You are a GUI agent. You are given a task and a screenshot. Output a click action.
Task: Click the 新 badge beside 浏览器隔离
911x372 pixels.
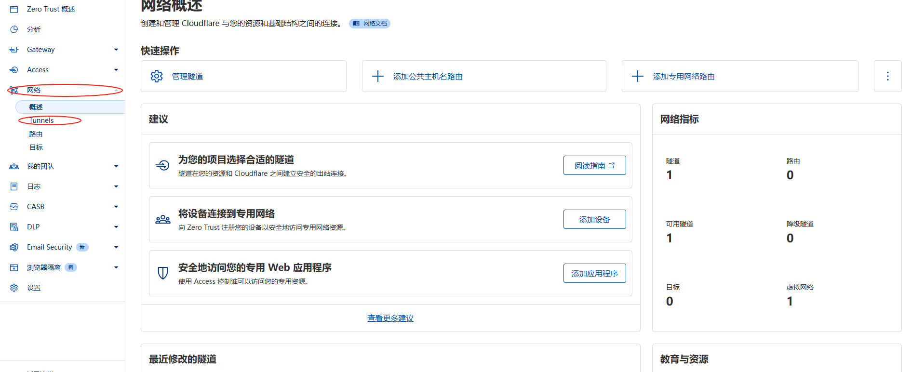pyautogui.click(x=71, y=267)
